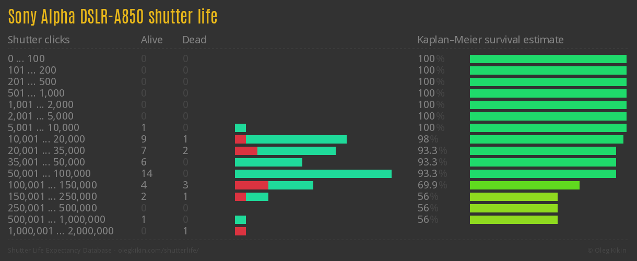The width and height of the screenshot is (637, 261).
Task: Select the "Alive" column header
Action: click(x=151, y=40)
